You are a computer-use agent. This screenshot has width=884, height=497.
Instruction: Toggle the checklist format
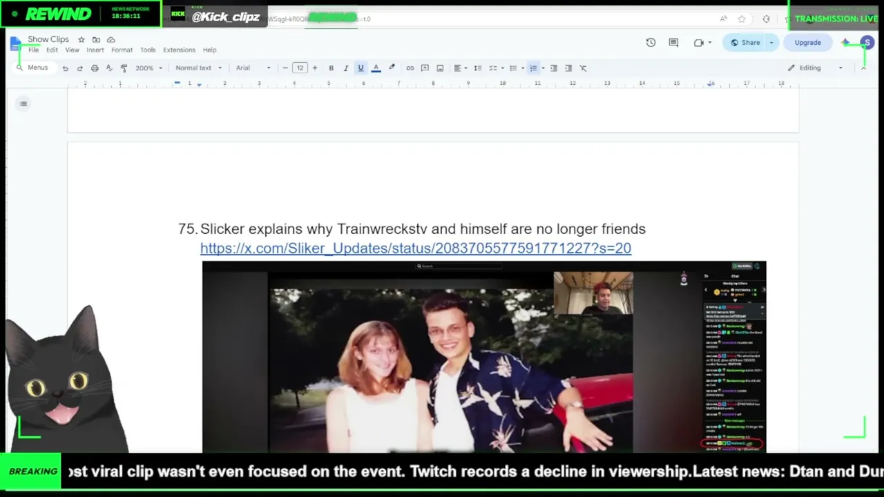[x=492, y=68]
